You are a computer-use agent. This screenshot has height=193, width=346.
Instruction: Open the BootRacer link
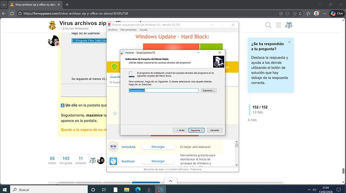(128, 161)
